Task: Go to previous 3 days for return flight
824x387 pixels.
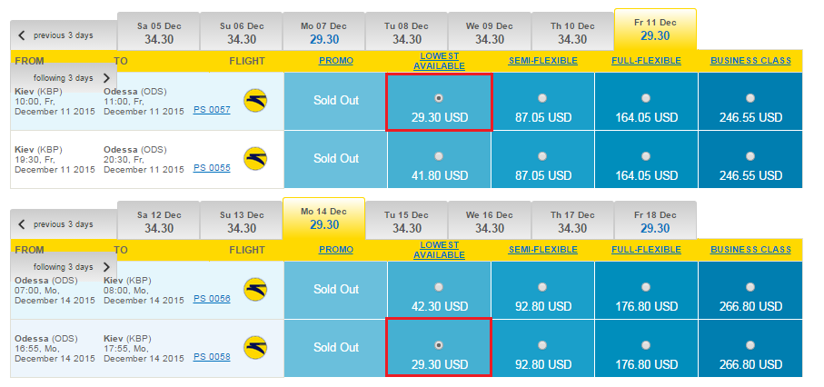Action: pos(64,224)
